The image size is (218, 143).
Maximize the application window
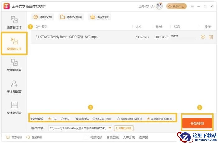(205, 6)
